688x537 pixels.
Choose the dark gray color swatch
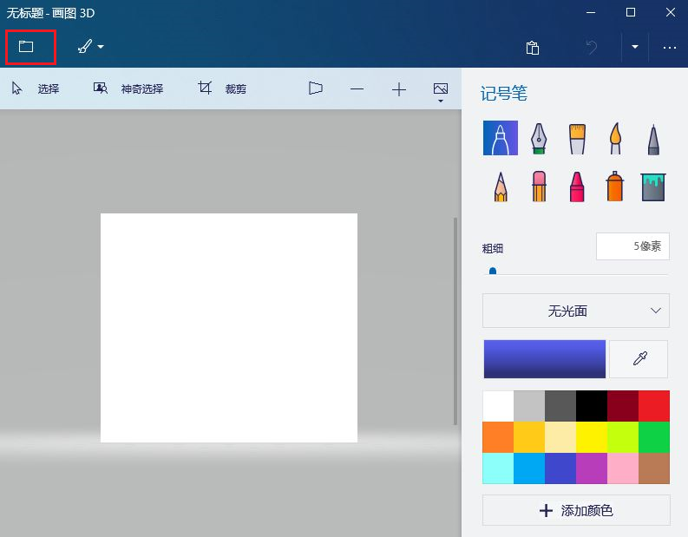coord(560,406)
